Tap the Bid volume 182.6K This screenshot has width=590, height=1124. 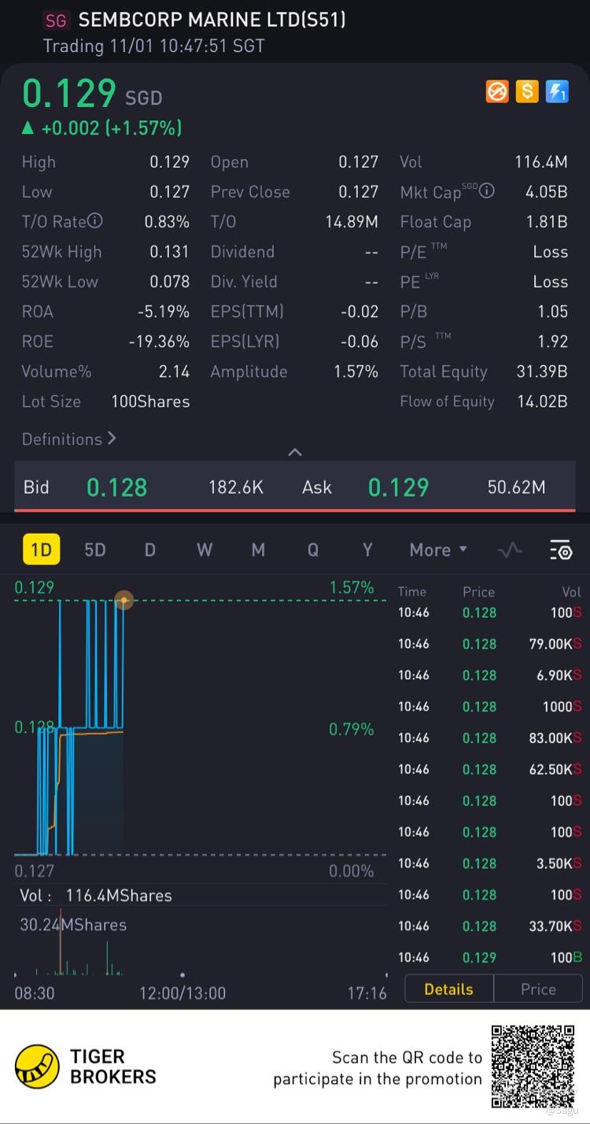click(x=236, y=487)
